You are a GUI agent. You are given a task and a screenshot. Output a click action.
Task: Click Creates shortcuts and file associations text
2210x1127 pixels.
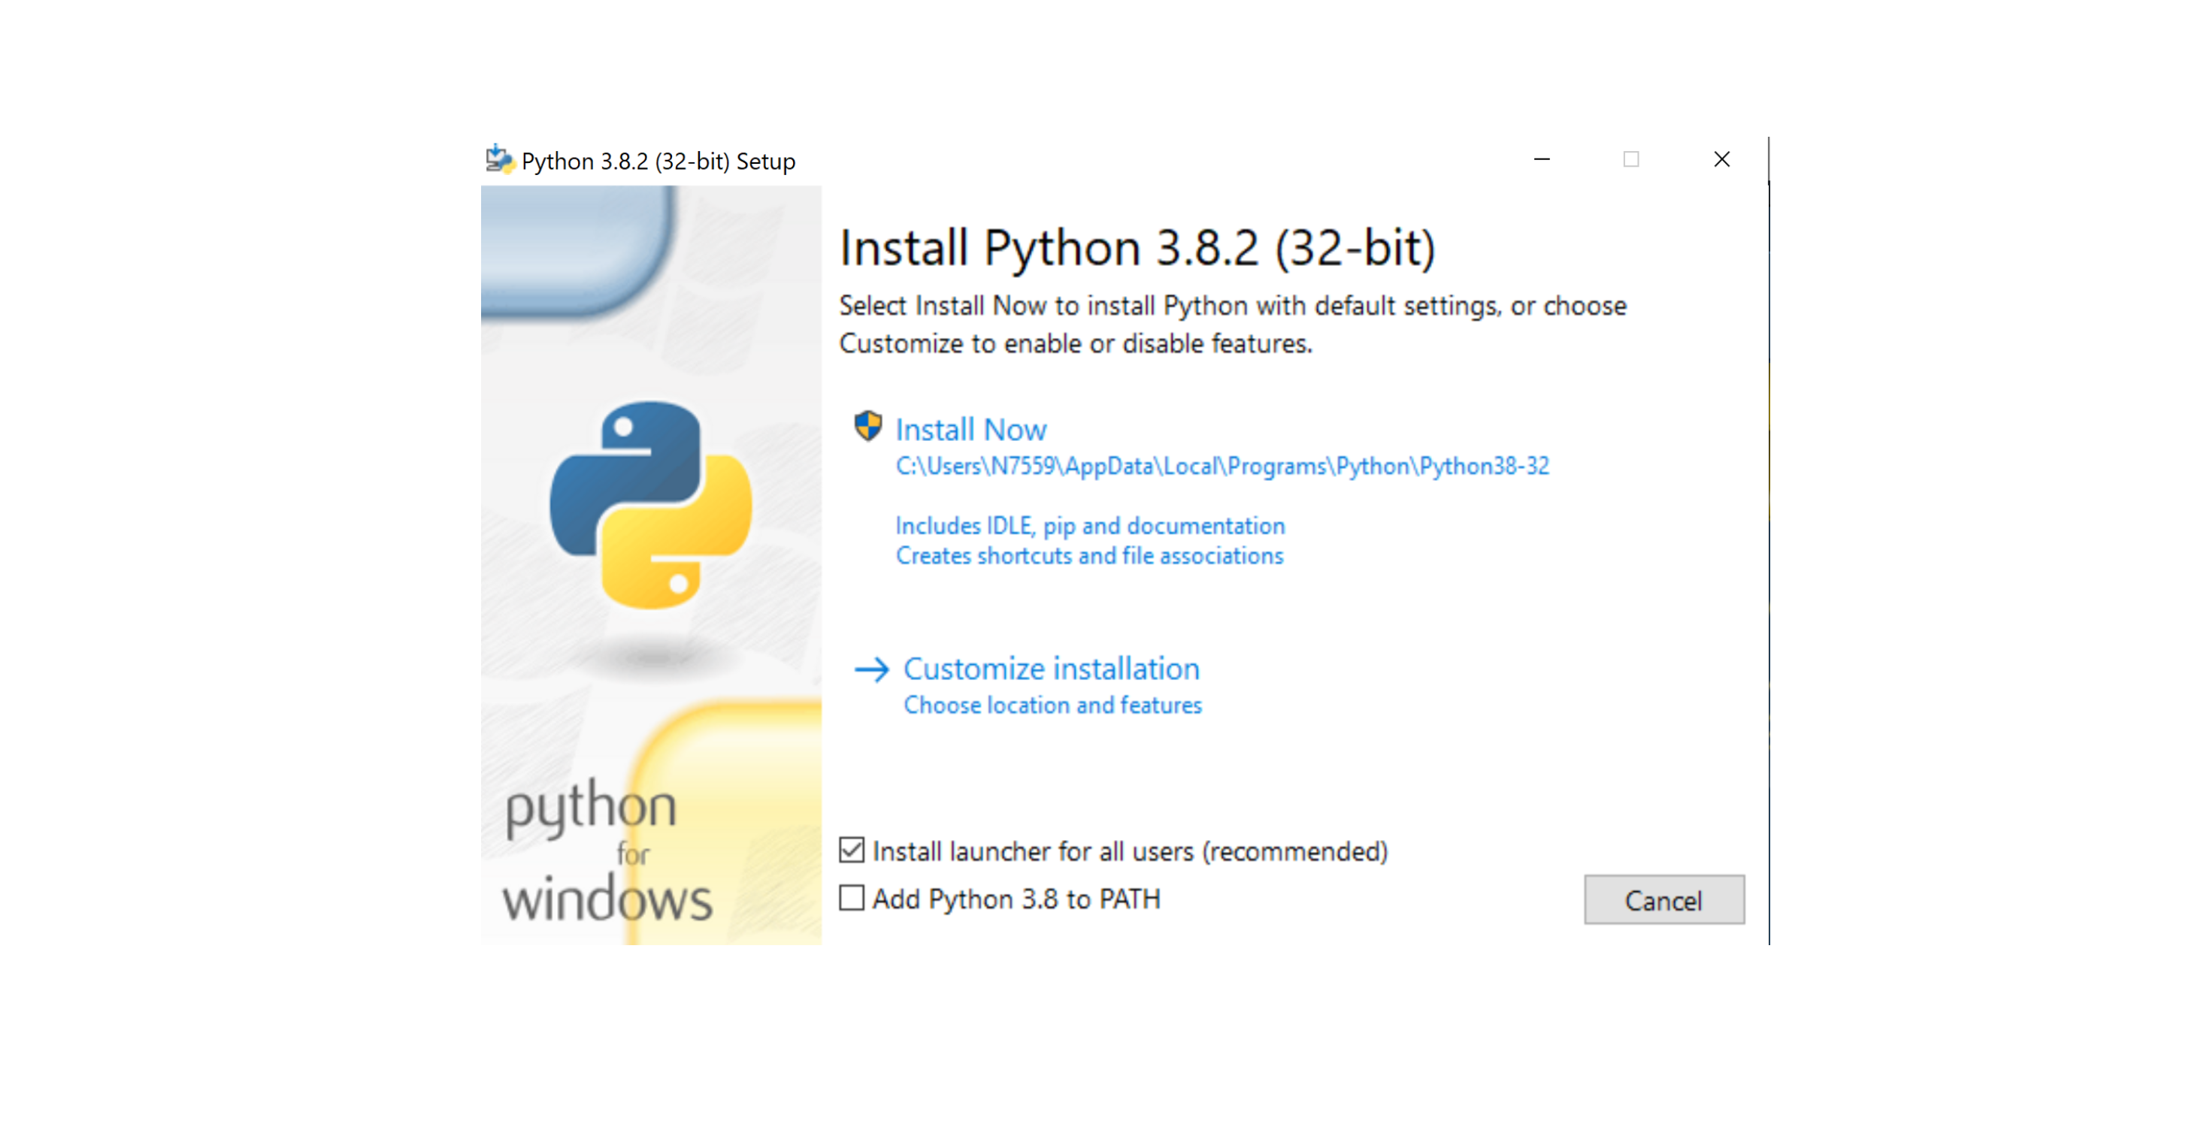[x=1088, y=556]
